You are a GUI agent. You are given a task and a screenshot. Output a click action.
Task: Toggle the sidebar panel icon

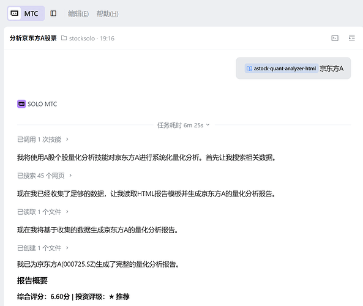53,13
